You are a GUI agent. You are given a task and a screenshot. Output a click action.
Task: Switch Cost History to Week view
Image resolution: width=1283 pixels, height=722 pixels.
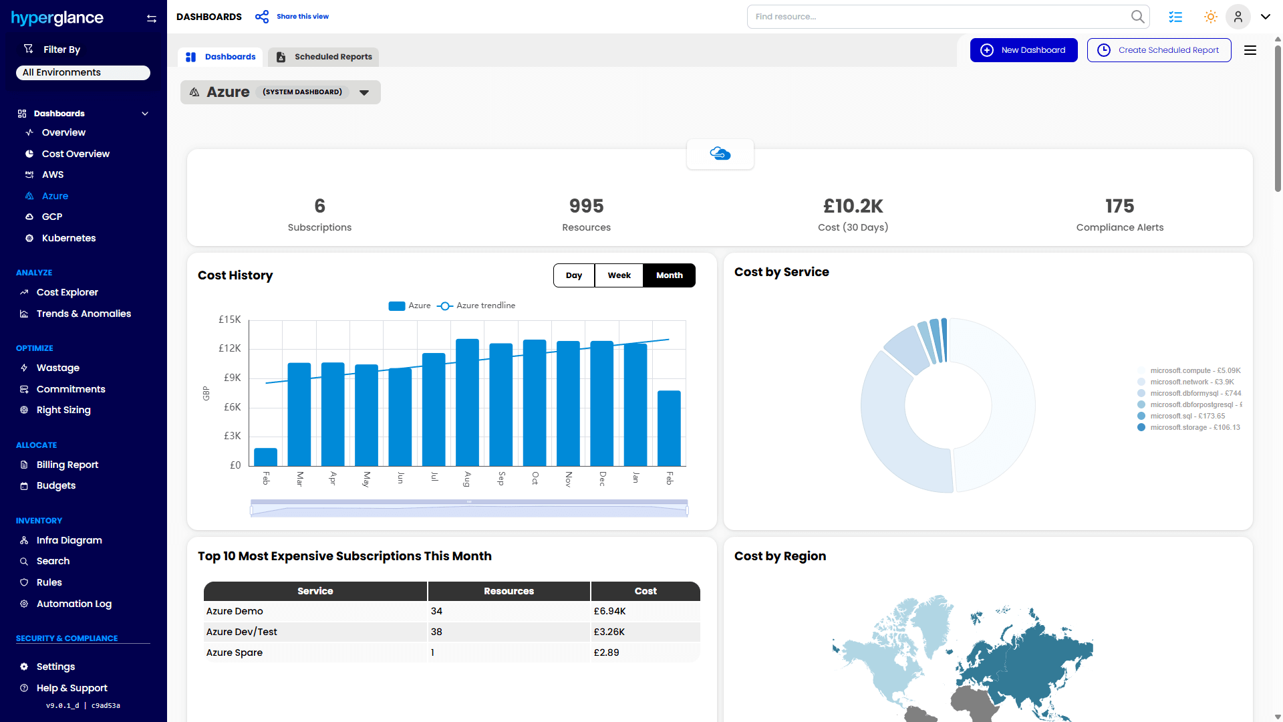[x=618, y=275]
